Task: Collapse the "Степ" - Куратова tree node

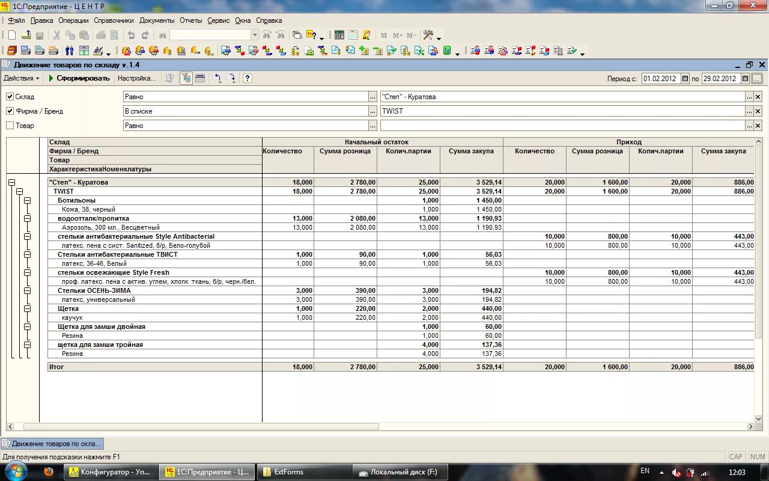Action: tap(11, 182)
